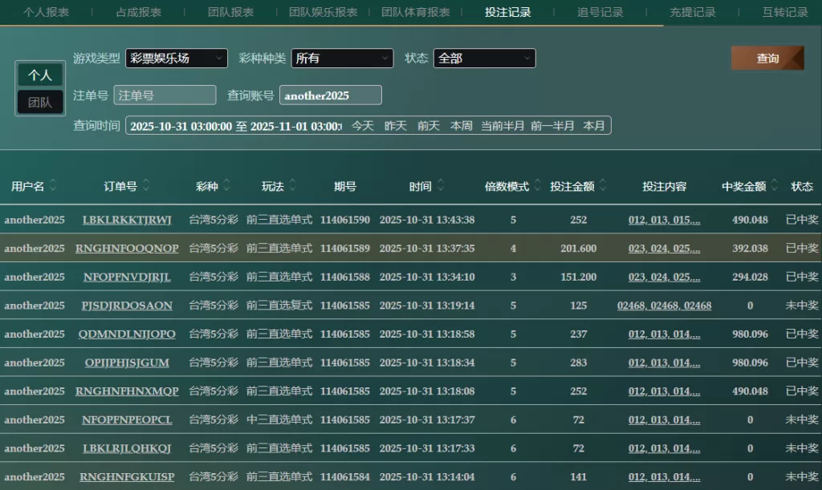Switch to 团队 view toggle
This screenshot has width=822, height=490.
point(40,103)
